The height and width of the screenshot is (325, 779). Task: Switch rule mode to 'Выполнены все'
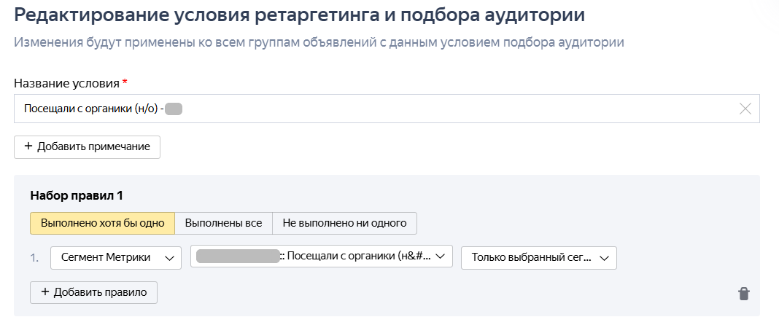223,223
